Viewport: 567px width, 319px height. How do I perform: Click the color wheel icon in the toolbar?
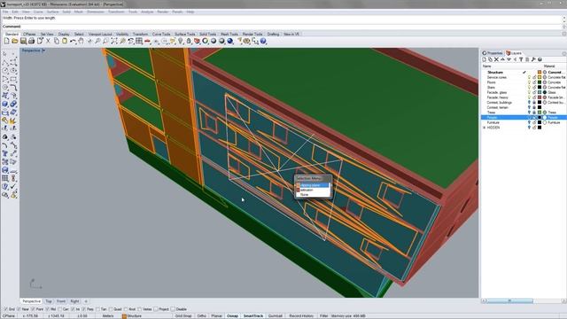pos(206,42)
